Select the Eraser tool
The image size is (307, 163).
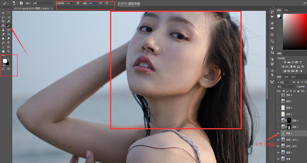(x=3, y=34)
